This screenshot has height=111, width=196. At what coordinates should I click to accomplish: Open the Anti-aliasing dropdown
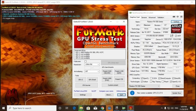(x=92, y=71)
